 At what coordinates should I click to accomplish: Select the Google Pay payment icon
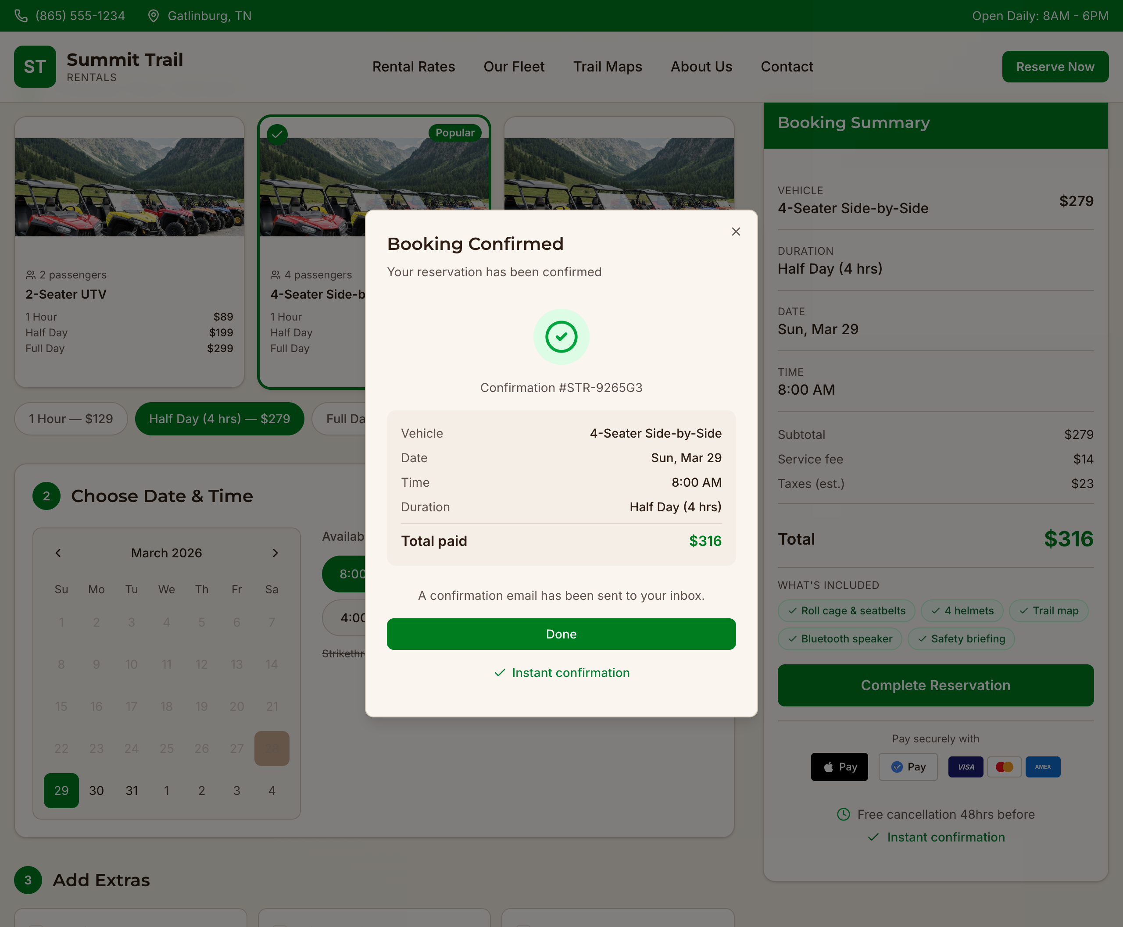tap(908, 767)
